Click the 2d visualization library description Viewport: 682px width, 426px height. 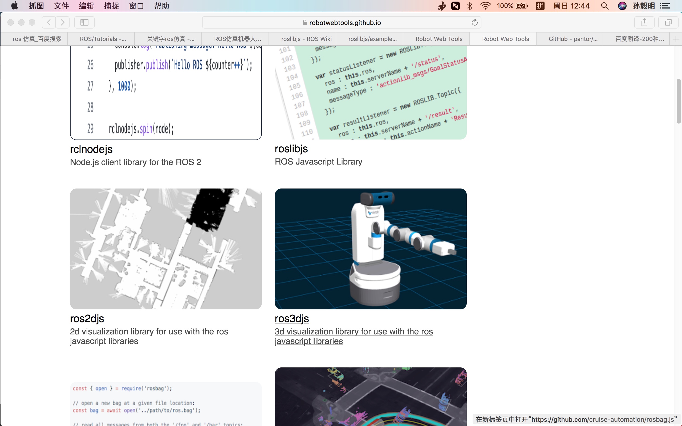tap(149, 336)
